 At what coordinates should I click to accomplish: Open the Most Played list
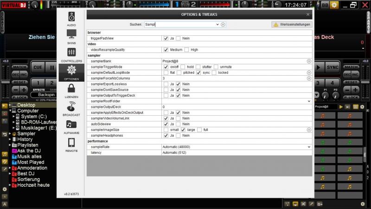tap(31, 162)
